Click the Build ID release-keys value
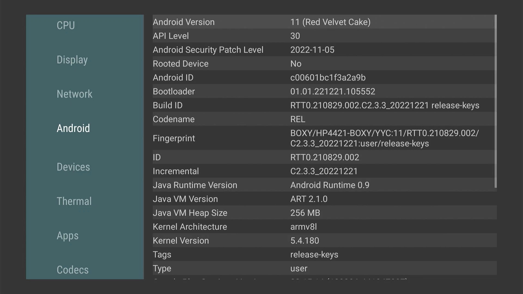Screen dimensions: 523x294 coord(385,105)
